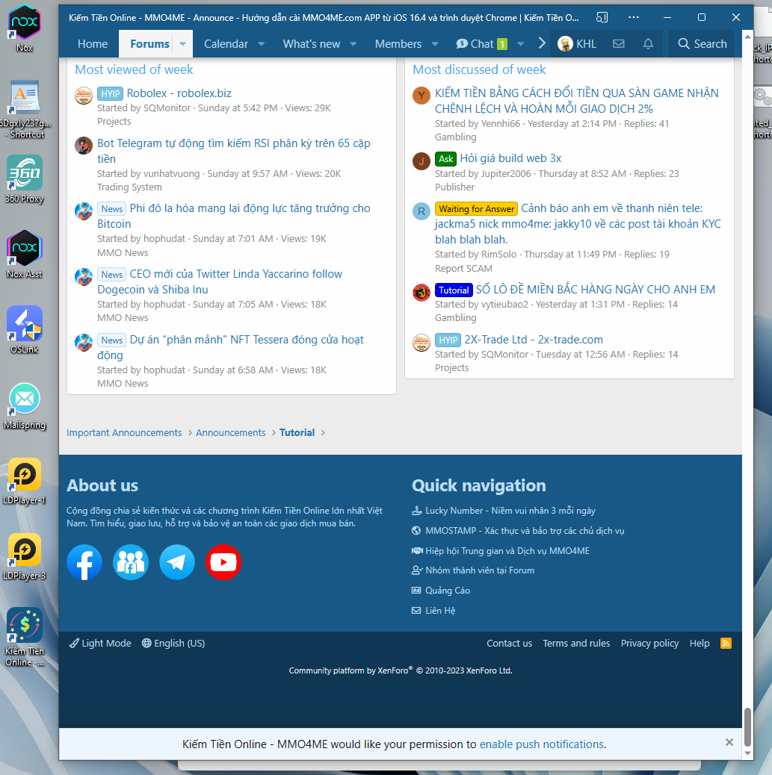The height and width of the screenshot is (775, 772).
Task: Open the Facebook page icon
Action: (84, 562)
